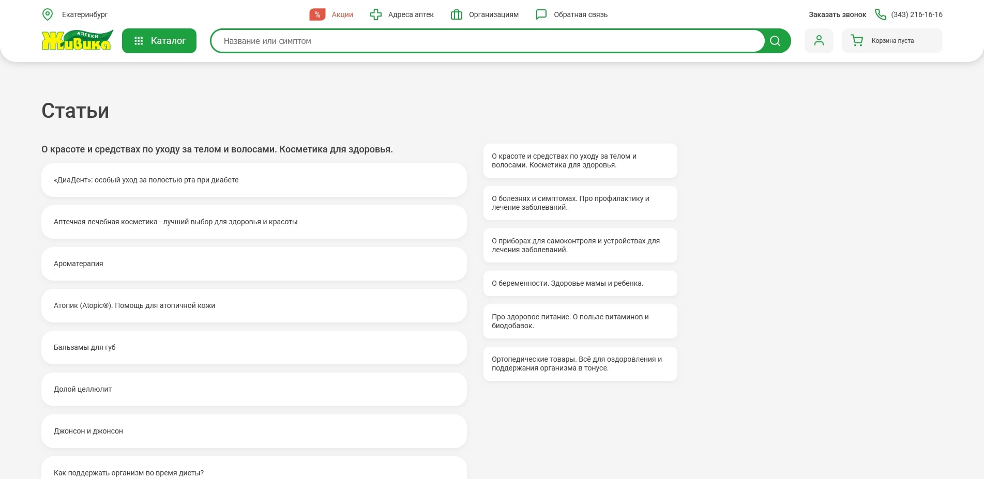Click the phone handset icon
The width and height of the screenshot is (984, 479).
tap(880, 14)
